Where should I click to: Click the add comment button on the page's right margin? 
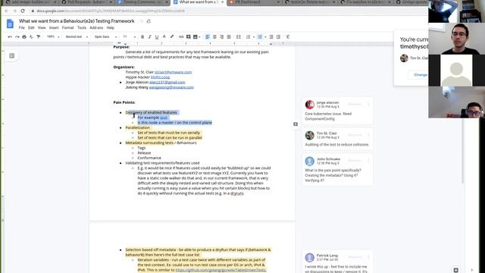(296, 124)
